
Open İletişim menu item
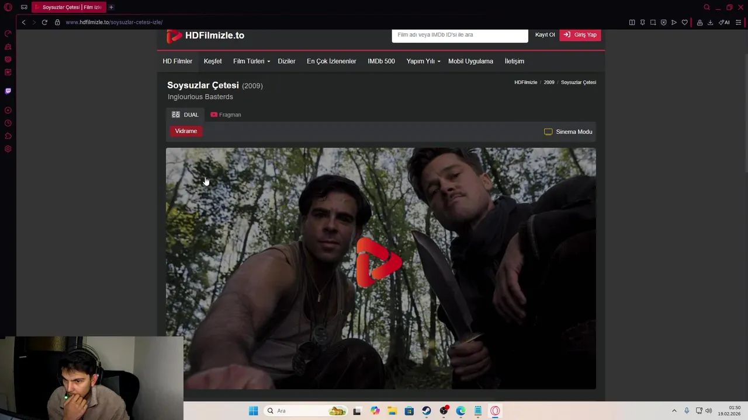coord(514,61)
